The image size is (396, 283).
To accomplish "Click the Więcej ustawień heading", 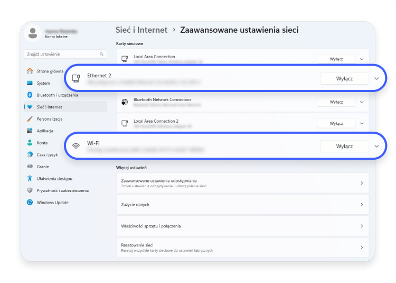I will pos(131,168).
